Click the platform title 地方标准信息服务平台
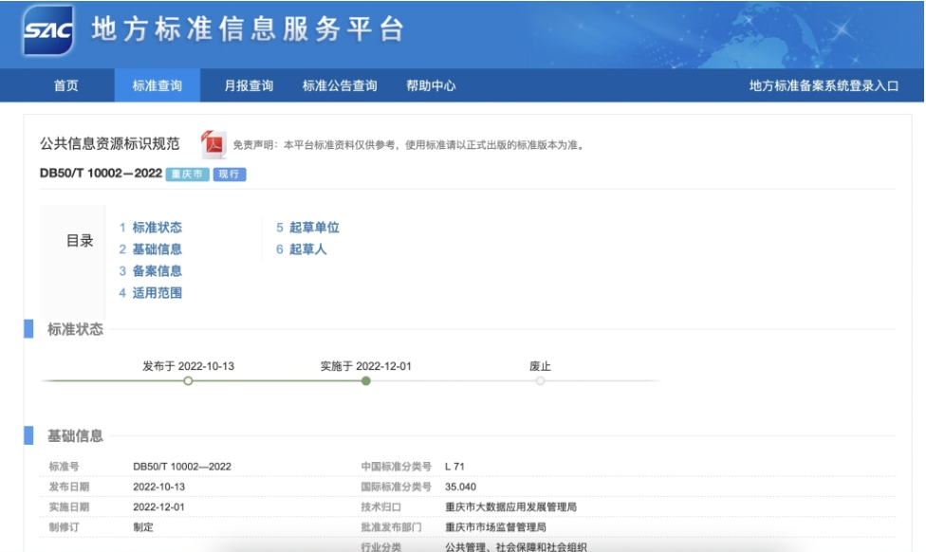Viewport: 926px width, 552px height. [248, 29]
